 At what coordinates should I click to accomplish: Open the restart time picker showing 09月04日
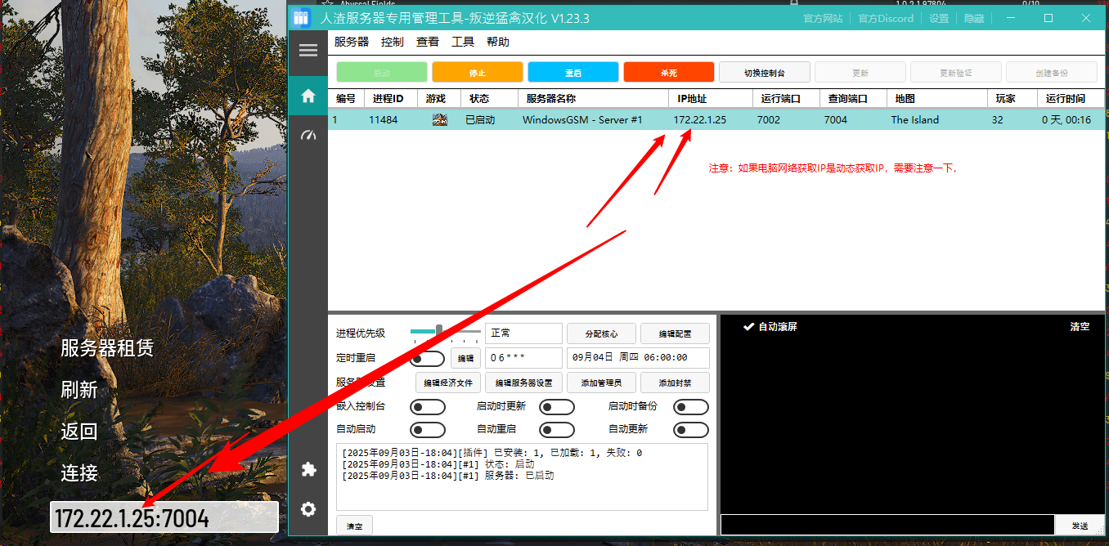click(640, 357)
